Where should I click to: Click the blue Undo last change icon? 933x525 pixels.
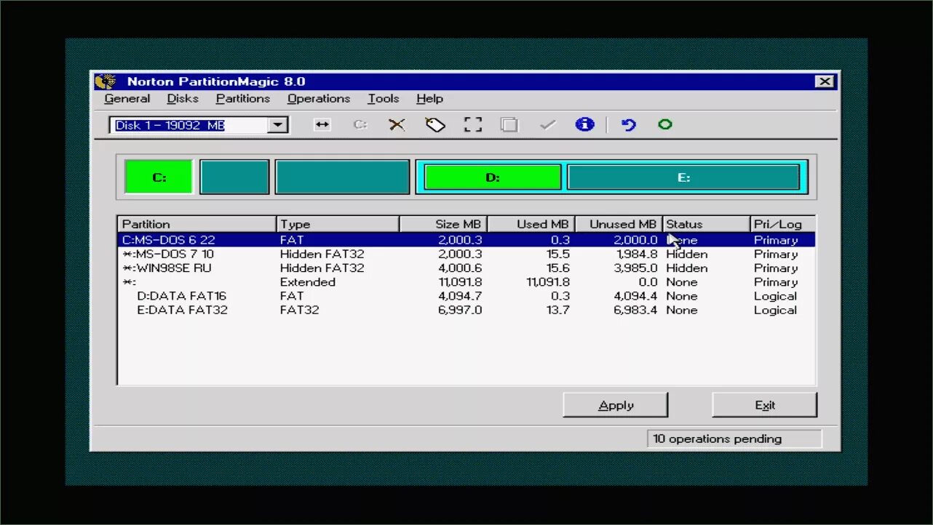[629, 125]
